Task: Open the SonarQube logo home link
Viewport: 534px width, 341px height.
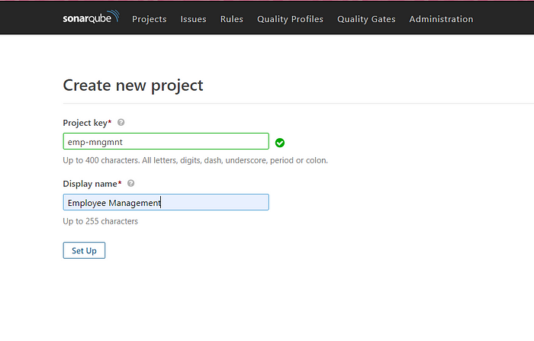Action: pyautogui.click(x=91, y=17)
